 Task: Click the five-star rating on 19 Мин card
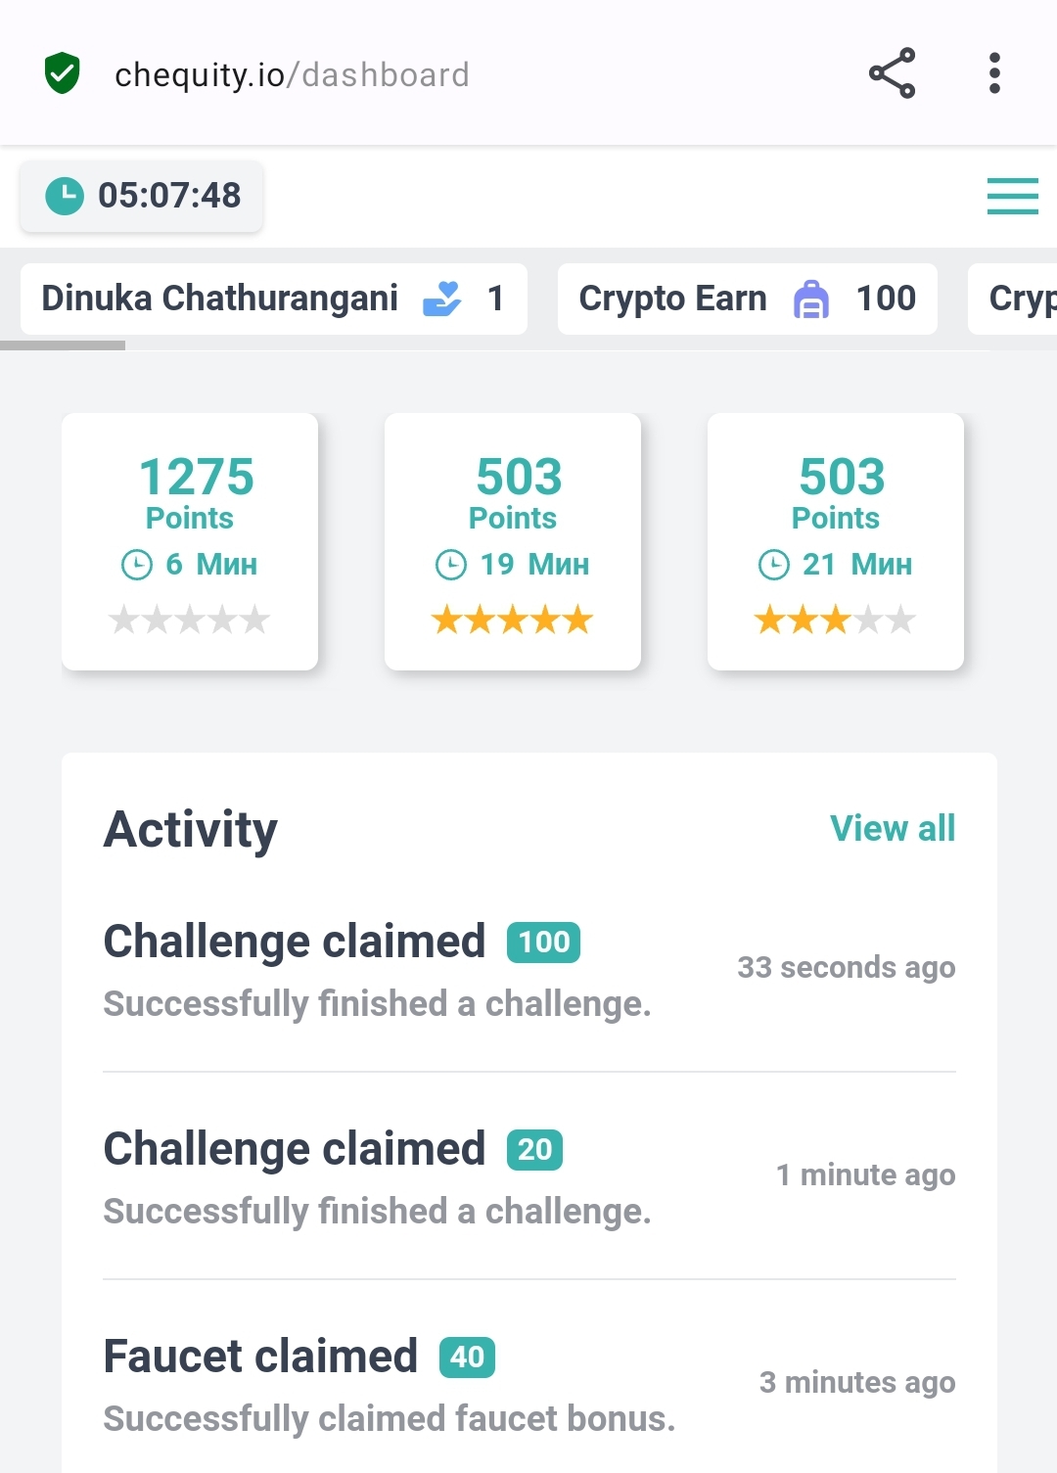pyautogui.click(x=513, y=620)
